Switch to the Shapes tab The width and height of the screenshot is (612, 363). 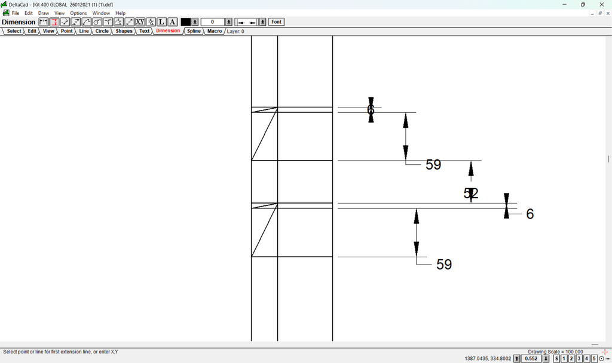pos(124,31)
